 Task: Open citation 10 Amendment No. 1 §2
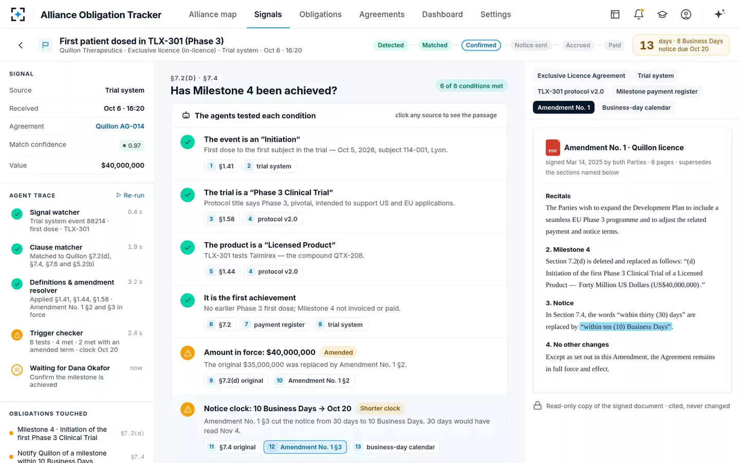click(313, 381)
